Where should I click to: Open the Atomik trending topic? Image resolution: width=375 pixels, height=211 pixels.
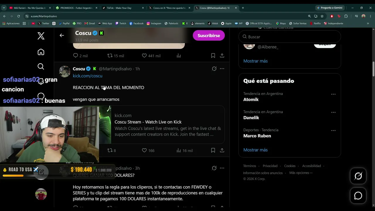251,99
